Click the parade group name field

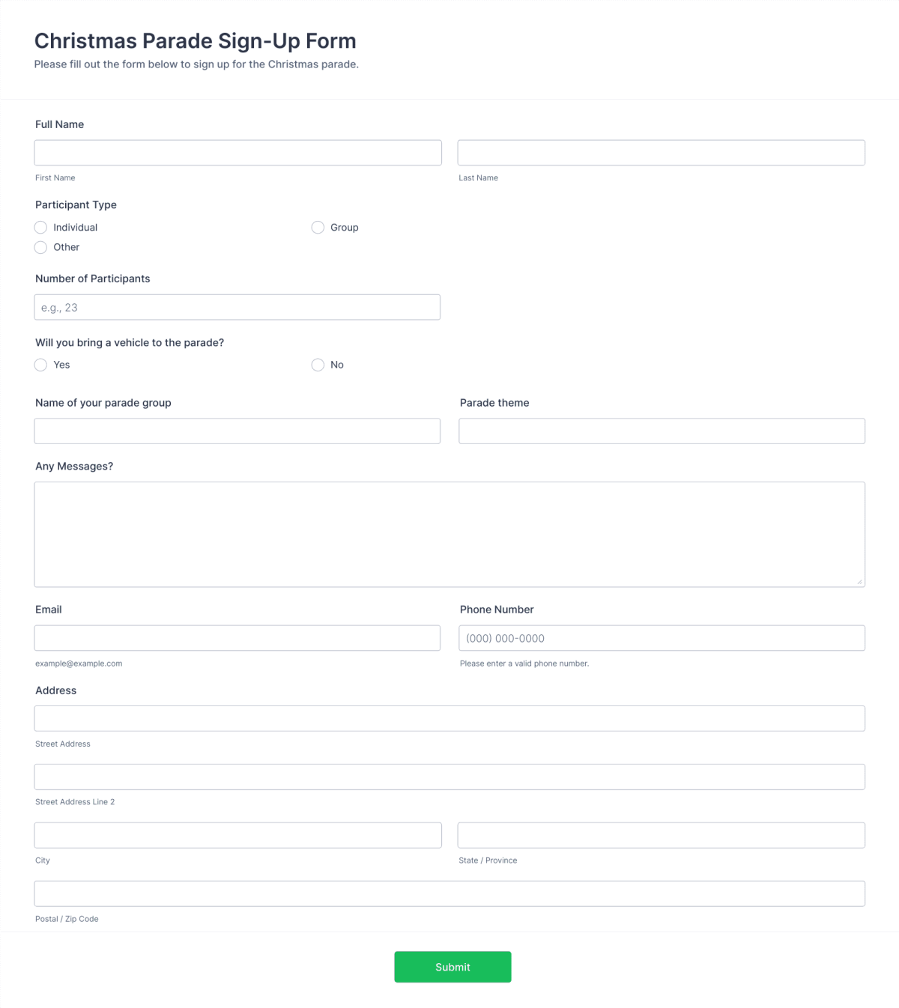point(237,431)
